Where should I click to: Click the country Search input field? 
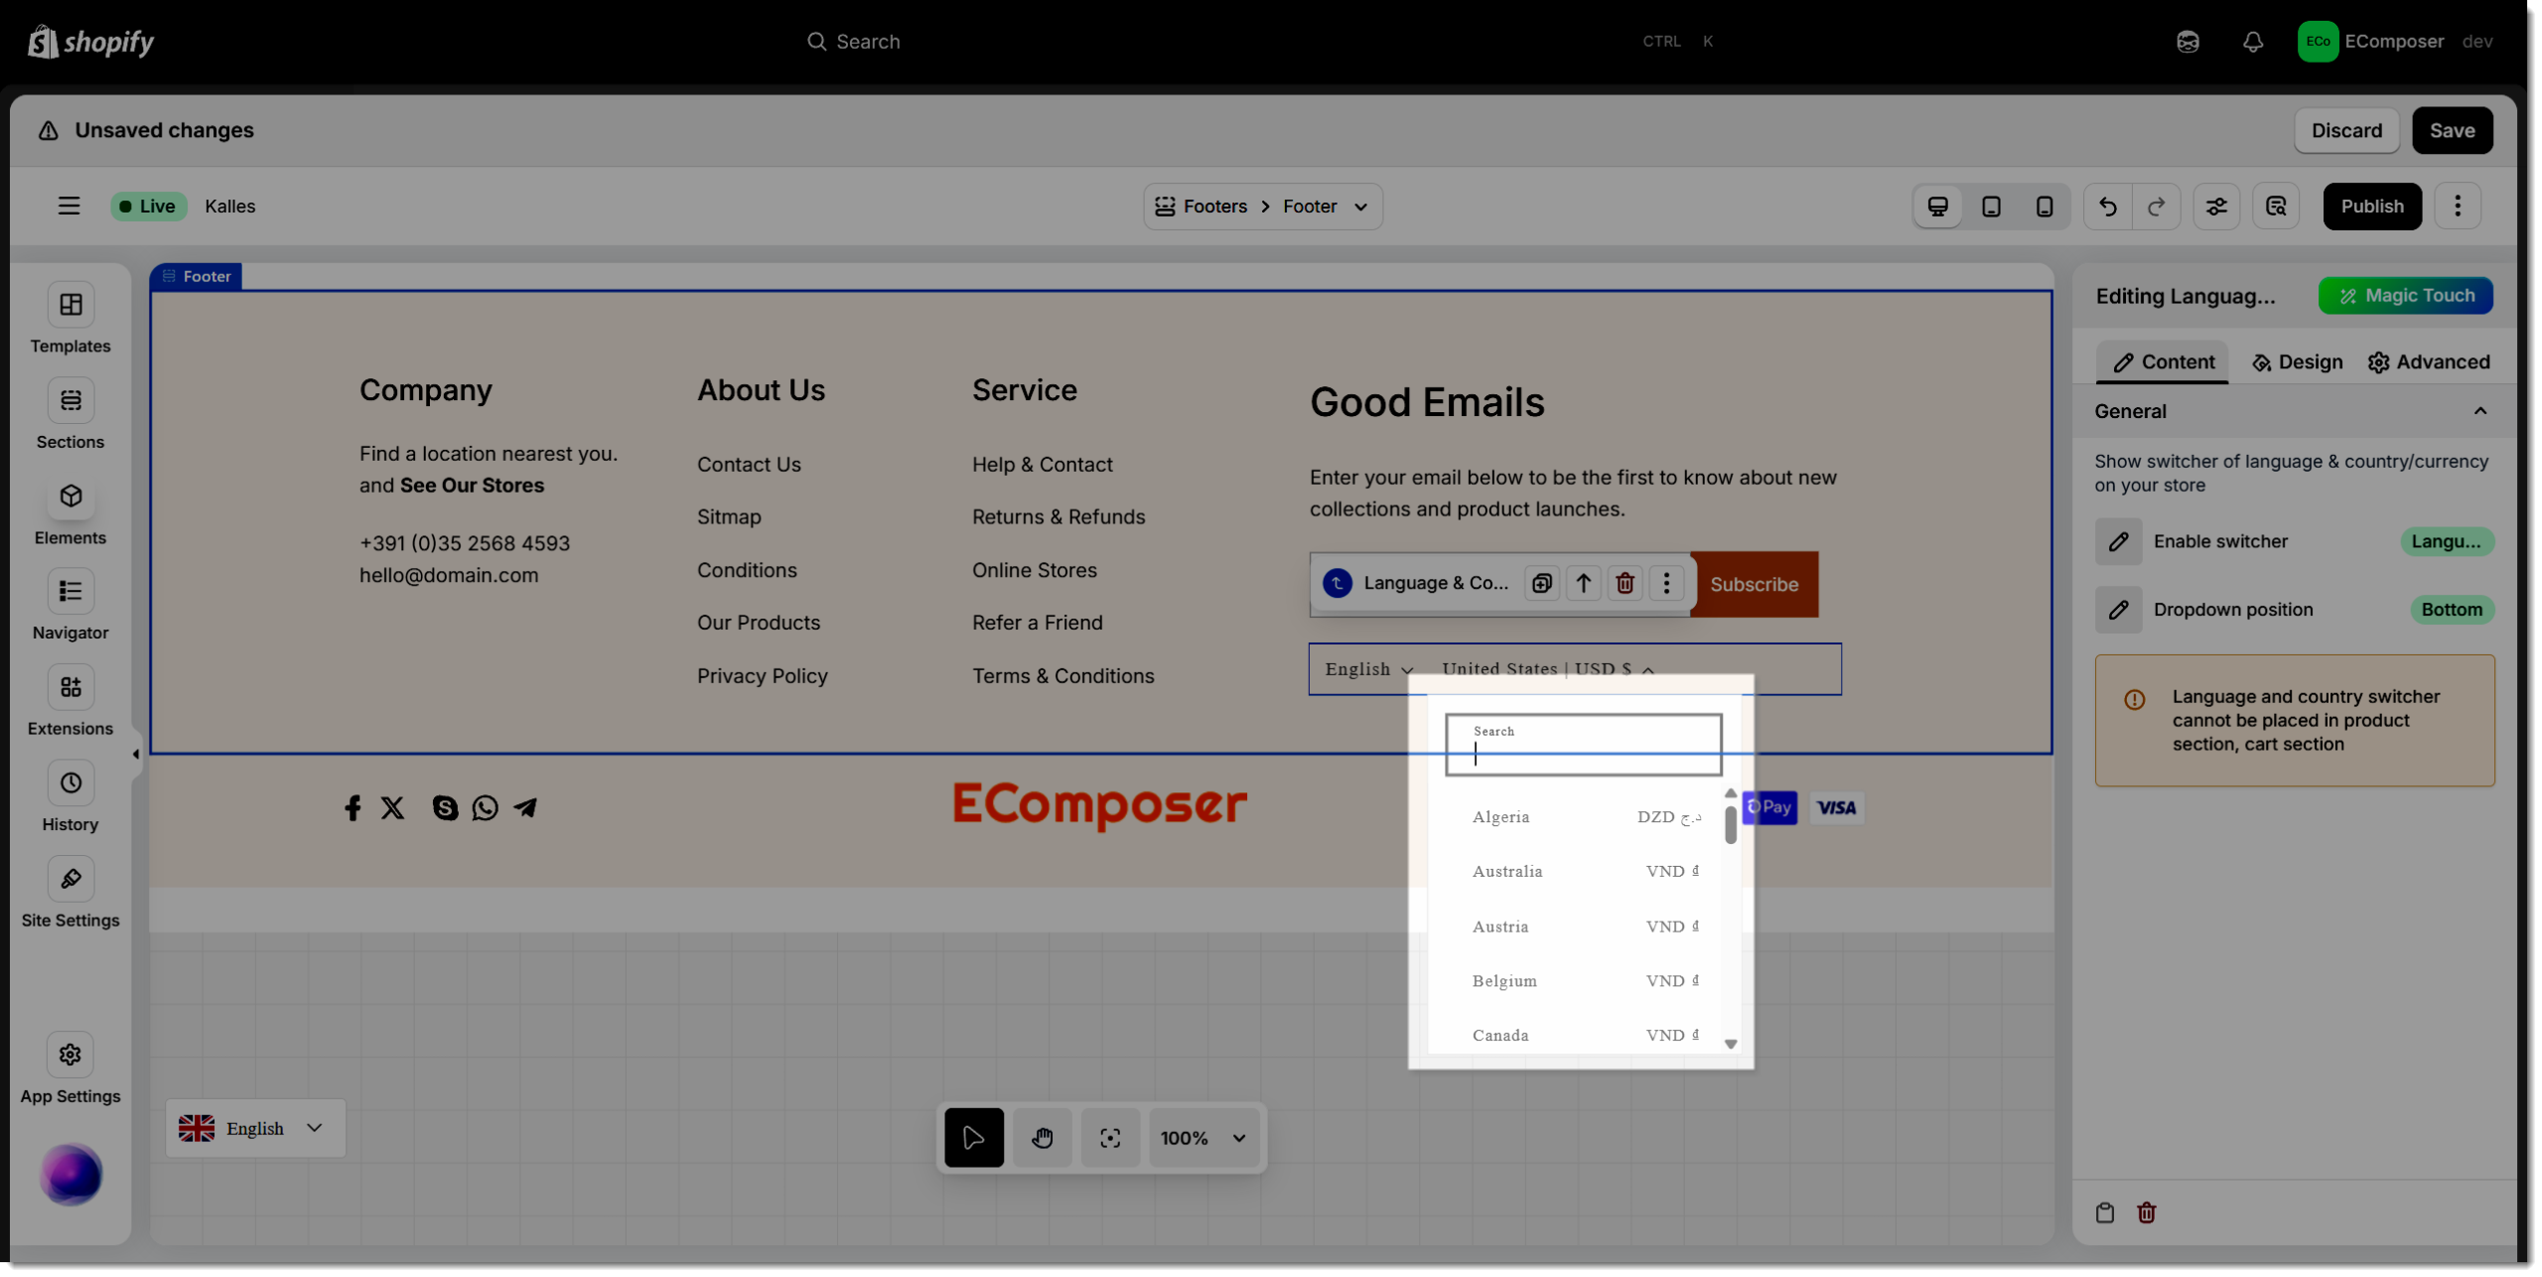click(1583, 745)
